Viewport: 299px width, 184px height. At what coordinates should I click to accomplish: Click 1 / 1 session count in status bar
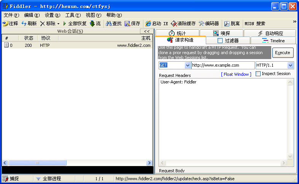99,179
